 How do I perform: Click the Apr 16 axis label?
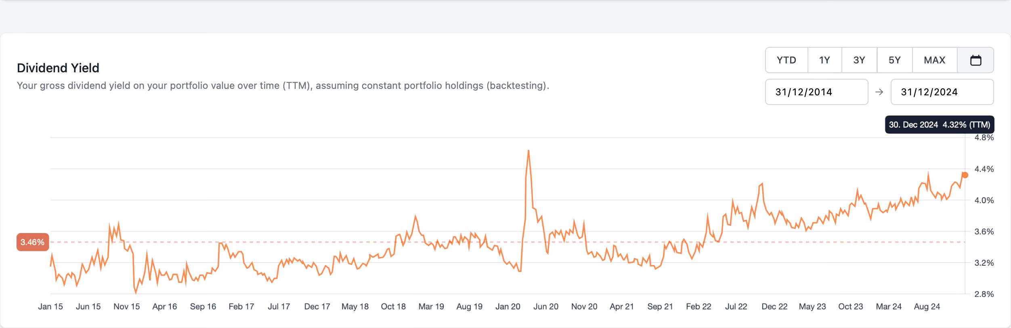tap(165, 307)
